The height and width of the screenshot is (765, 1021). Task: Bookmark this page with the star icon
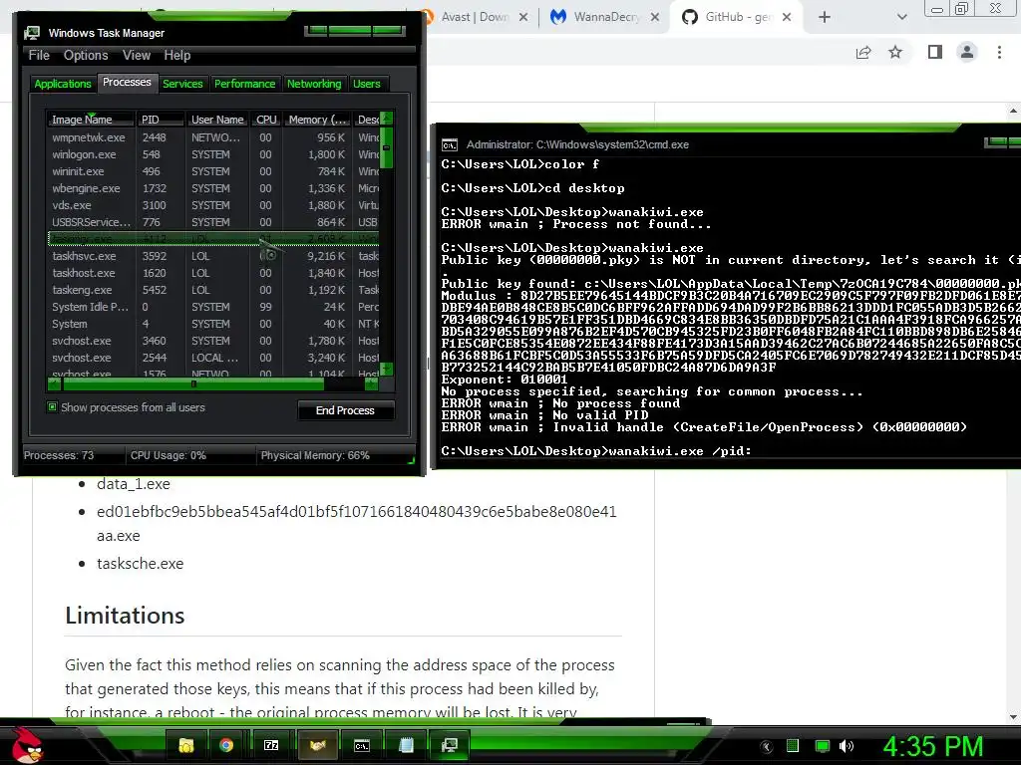pyautogui.click(x=896, y=52)
